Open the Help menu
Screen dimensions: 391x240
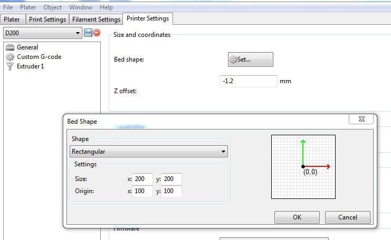tap(106, 7)
